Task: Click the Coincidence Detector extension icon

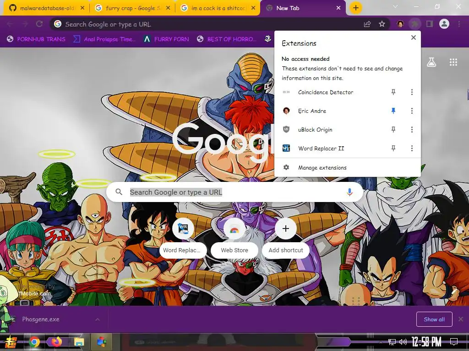Action: click(286, 92)
